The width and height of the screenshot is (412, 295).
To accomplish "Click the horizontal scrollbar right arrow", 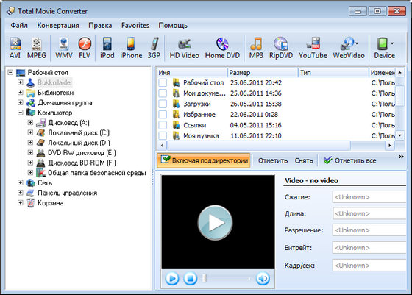I will [390, 145].
